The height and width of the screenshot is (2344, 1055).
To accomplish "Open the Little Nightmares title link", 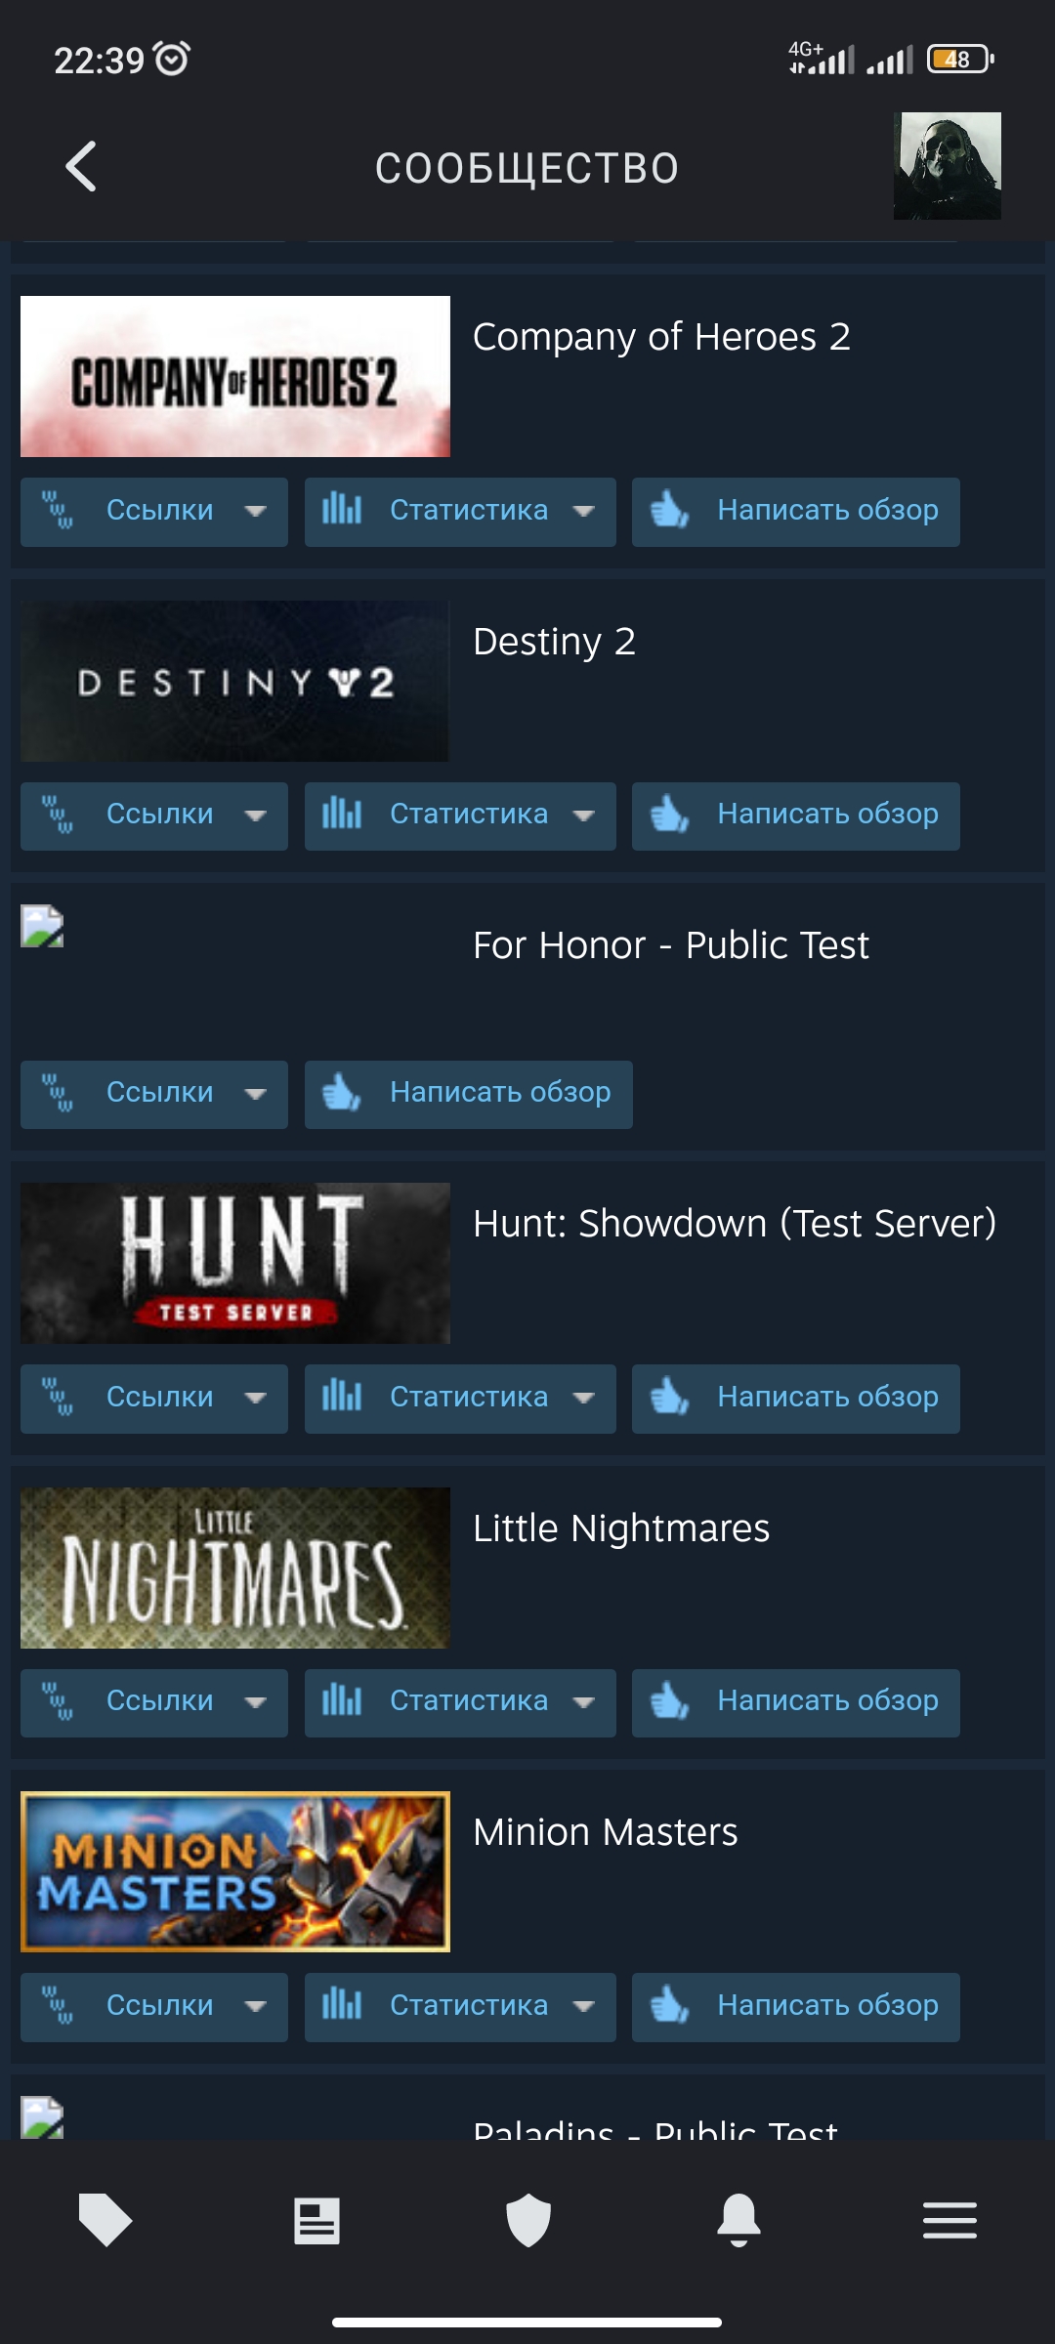I will coord(621,1528).
